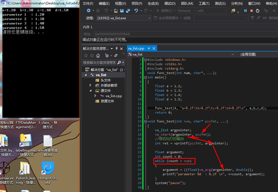Click the Home icon in Solution Explorer
Viewport: 278px width, 192px height.
(98, 56)
